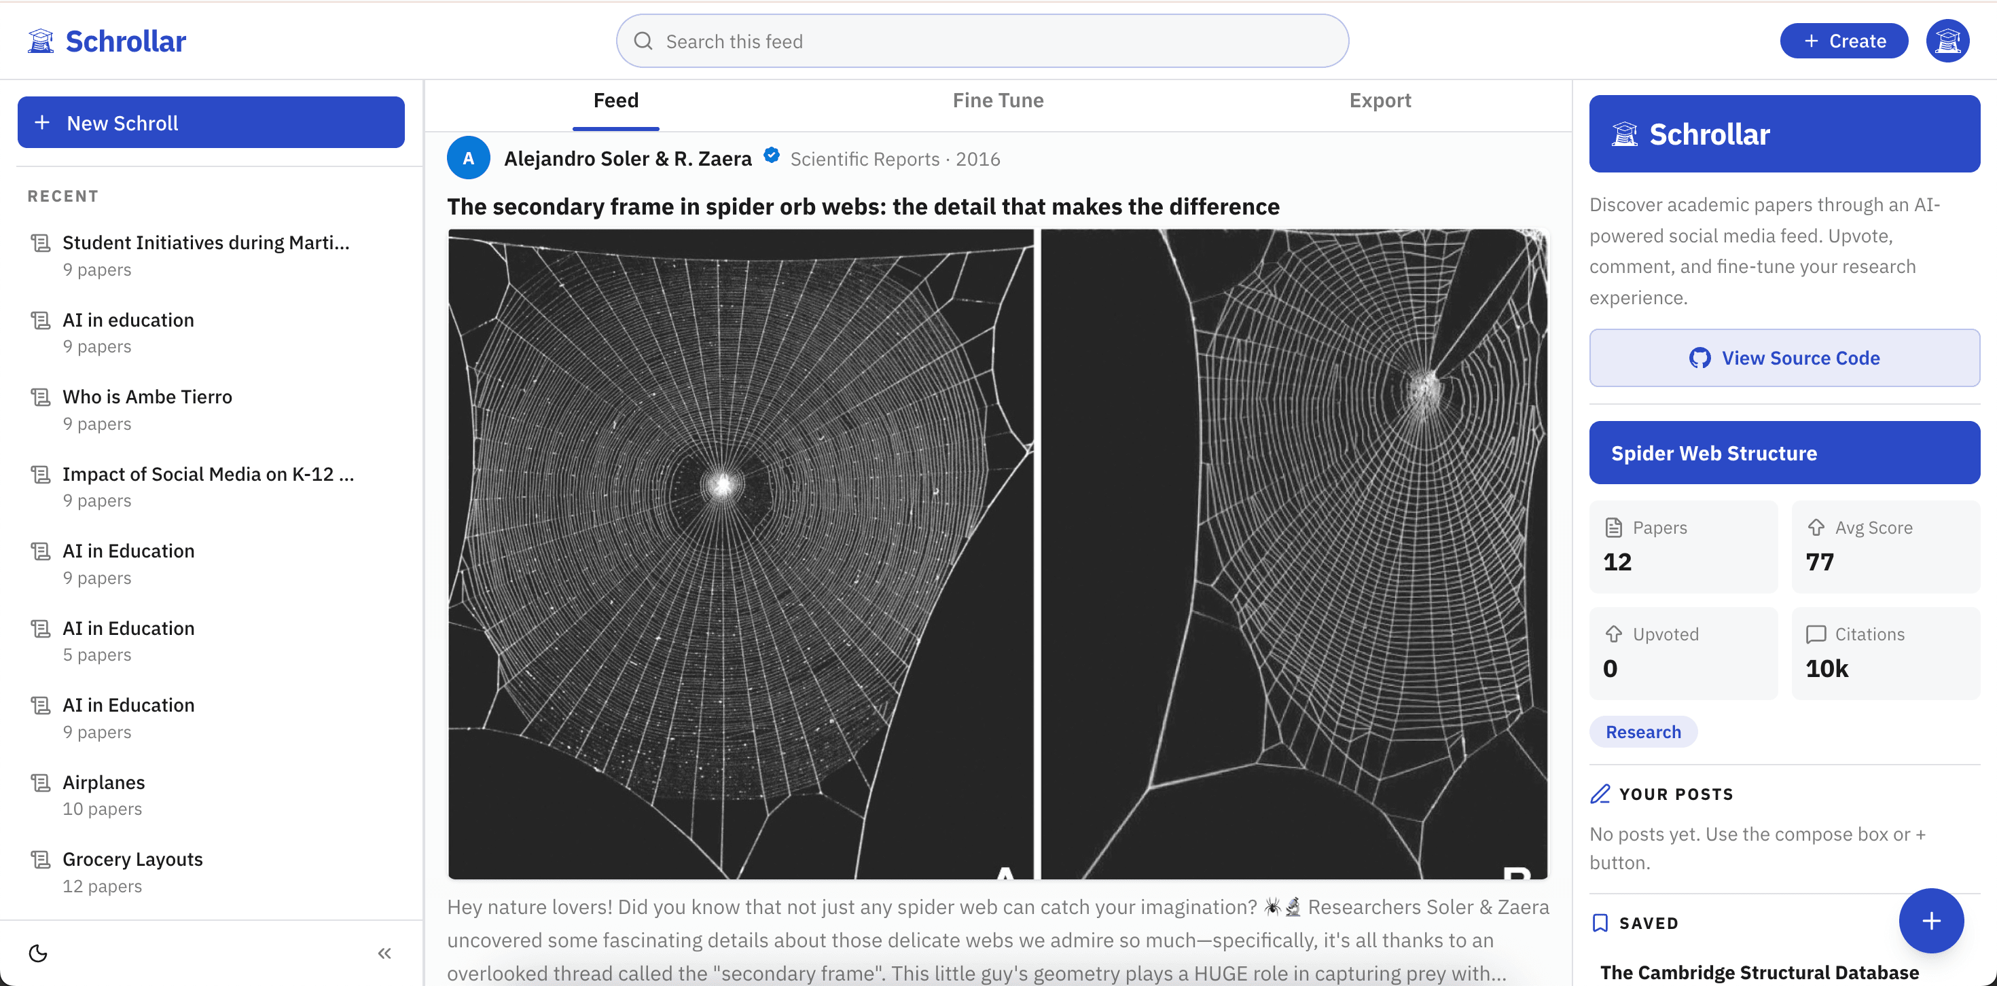
Task: Open the spider web image A thumbnail
Action: tap(740, 553)
